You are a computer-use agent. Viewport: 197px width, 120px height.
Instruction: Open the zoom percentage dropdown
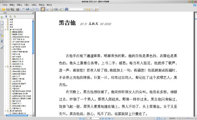tap(178, 118)
